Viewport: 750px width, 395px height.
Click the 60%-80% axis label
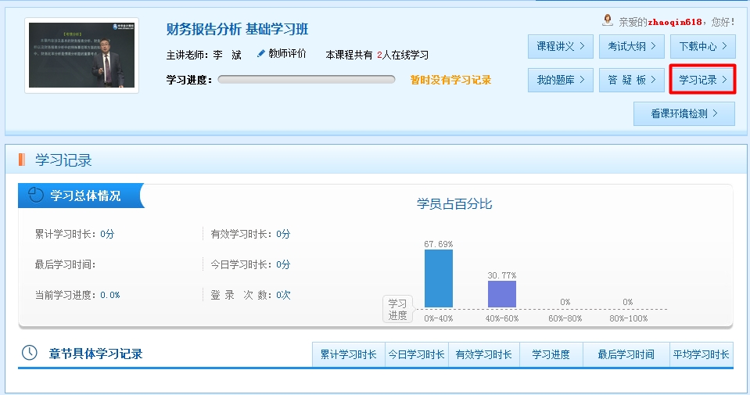coord(565,318)
